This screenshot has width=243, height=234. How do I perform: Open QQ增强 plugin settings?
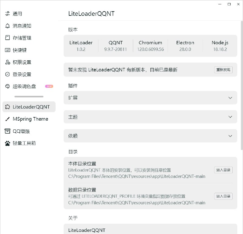pyautogui.click(x=29, y=131)
